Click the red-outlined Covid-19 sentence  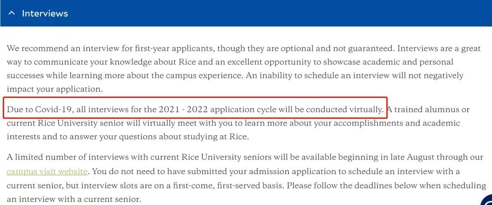pos(195,109)
